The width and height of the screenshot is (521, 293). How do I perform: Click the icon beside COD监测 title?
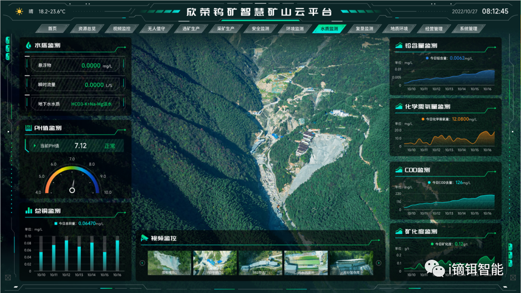tap(399, 170)
